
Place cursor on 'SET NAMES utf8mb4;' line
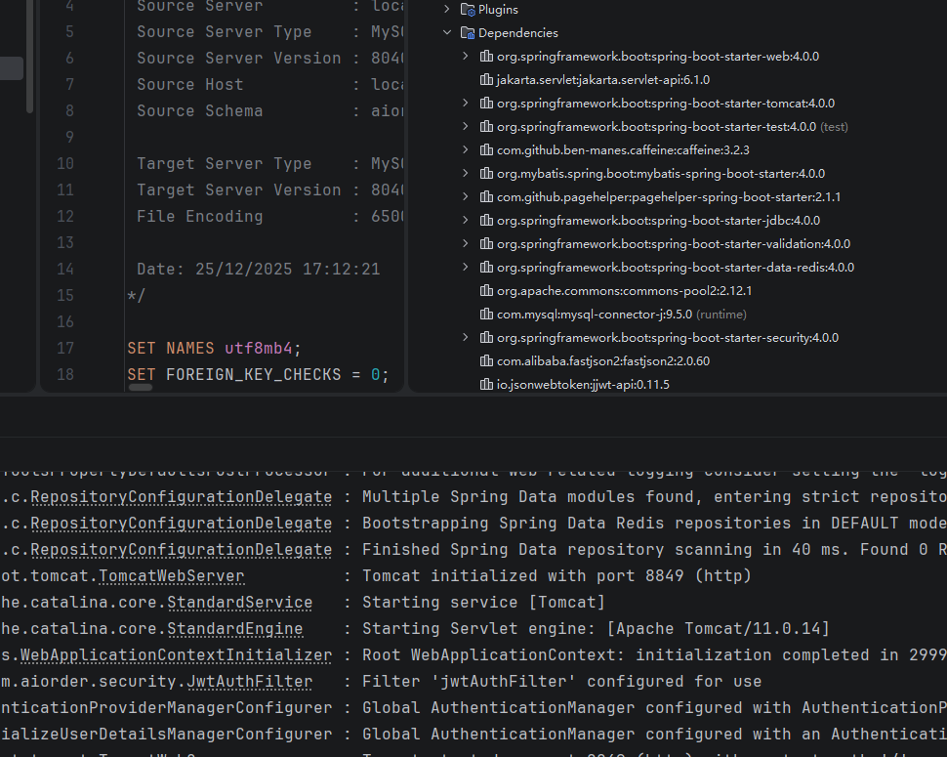214,348
